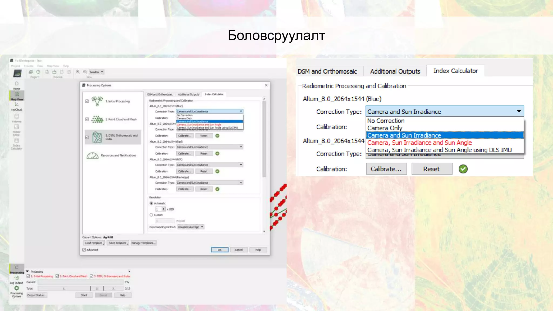
Task: Click green check beside NIR Calibrate row
Action: [217, 171]
